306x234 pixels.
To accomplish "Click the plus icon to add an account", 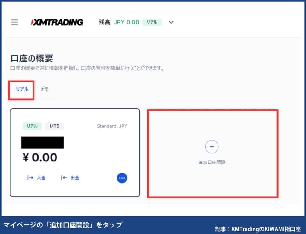I will (212, 147).
